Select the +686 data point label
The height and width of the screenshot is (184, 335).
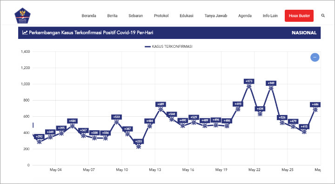[x=315, y=104]
